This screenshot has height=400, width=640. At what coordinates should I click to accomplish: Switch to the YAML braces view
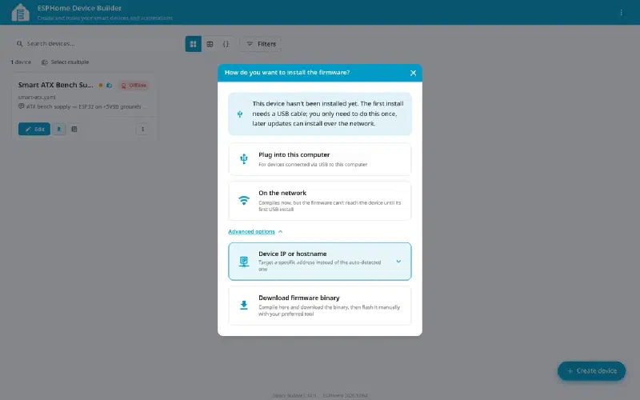[x=226, y=44]
